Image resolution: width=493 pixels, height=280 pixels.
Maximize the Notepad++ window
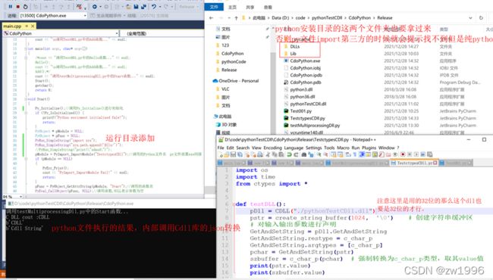pyautogui.click(x=484, y=139)
